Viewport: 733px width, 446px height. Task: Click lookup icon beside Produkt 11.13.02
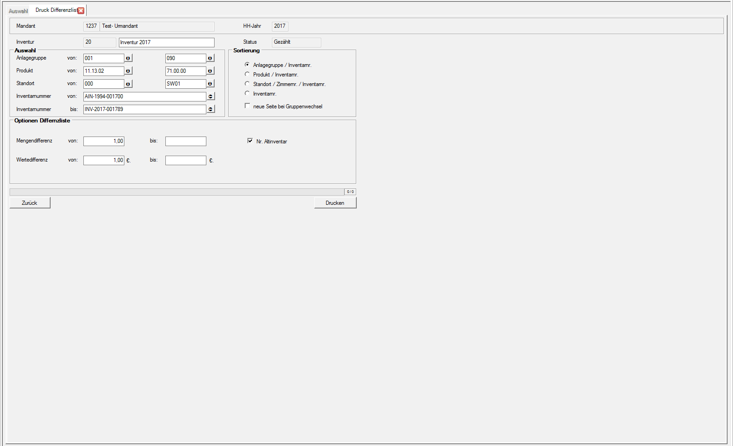(128, 71)
